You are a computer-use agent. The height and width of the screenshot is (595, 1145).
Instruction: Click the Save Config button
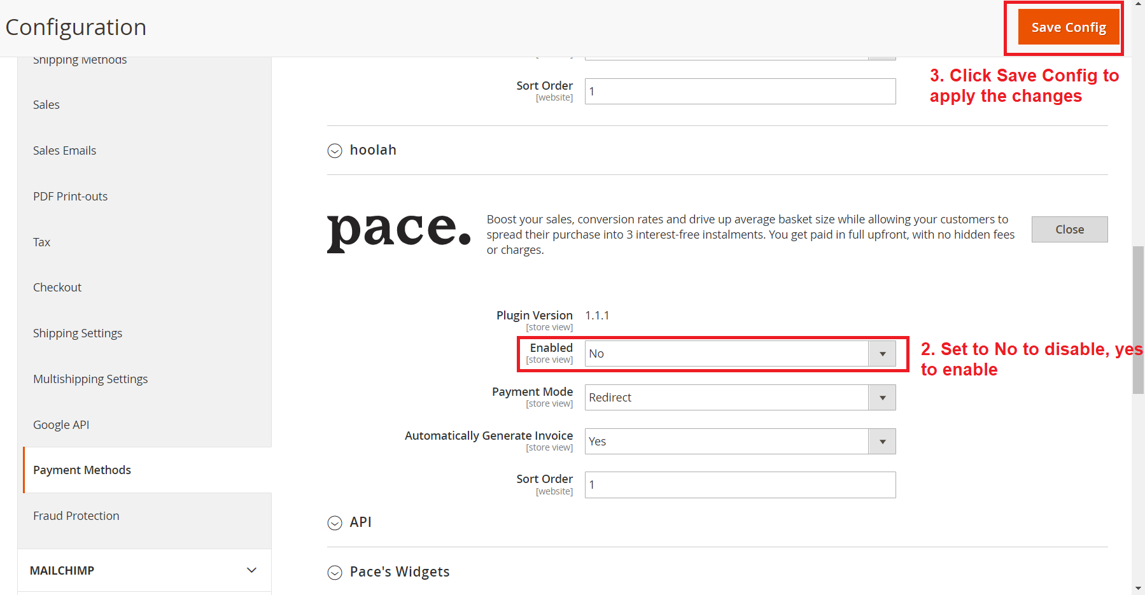pos(1069,27)
